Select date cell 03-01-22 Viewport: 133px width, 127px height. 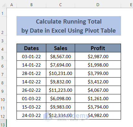(x=31, y=57)
